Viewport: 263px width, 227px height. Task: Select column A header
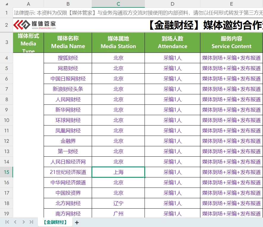[28, 4]
